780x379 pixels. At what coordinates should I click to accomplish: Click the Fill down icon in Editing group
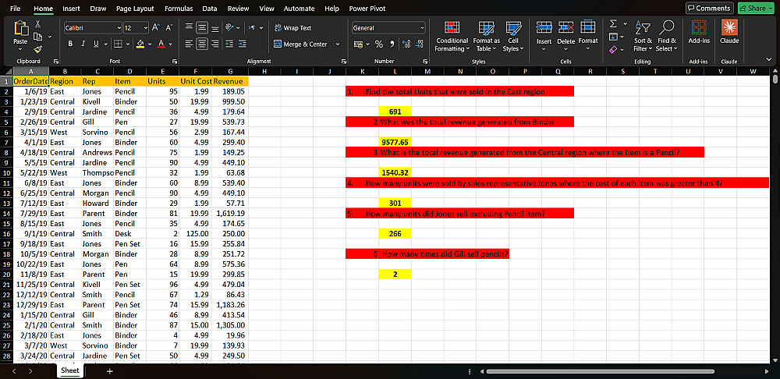[613, 37]
